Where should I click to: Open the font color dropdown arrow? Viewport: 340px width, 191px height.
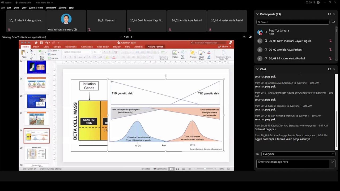pos(117,57)
